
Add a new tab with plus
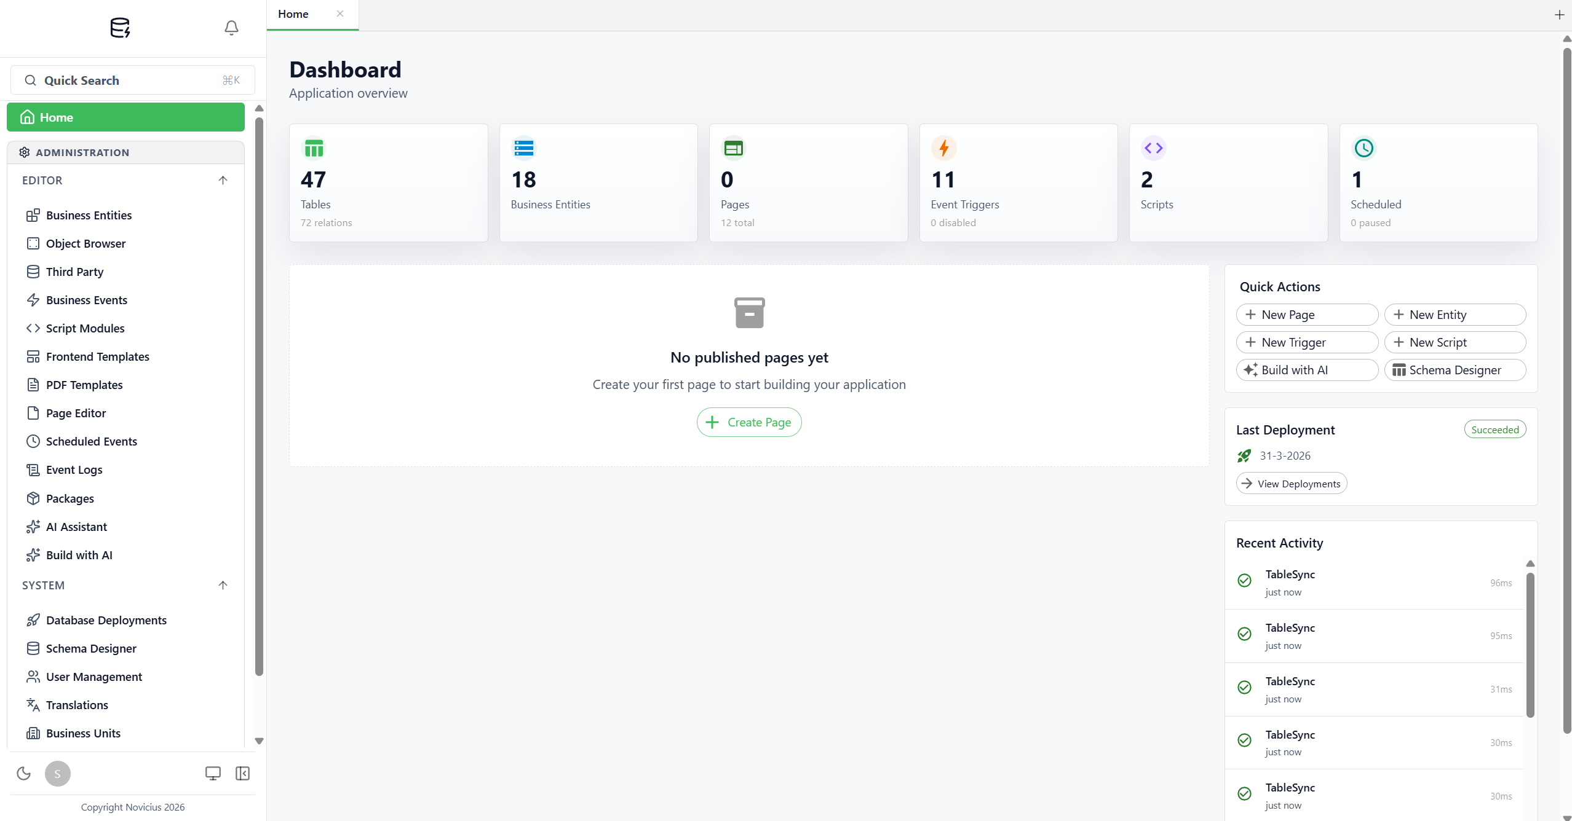(1559, 15)
